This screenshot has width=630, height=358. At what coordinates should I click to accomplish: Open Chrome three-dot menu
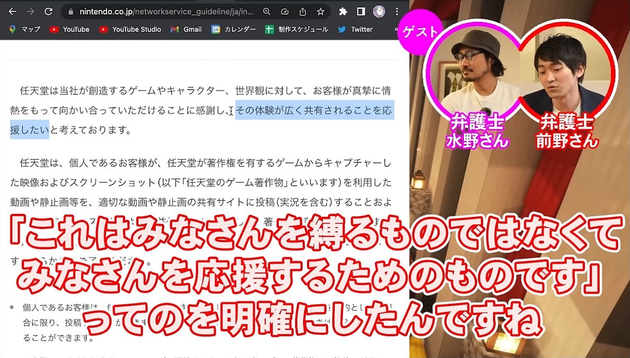(x=397, y=11)
